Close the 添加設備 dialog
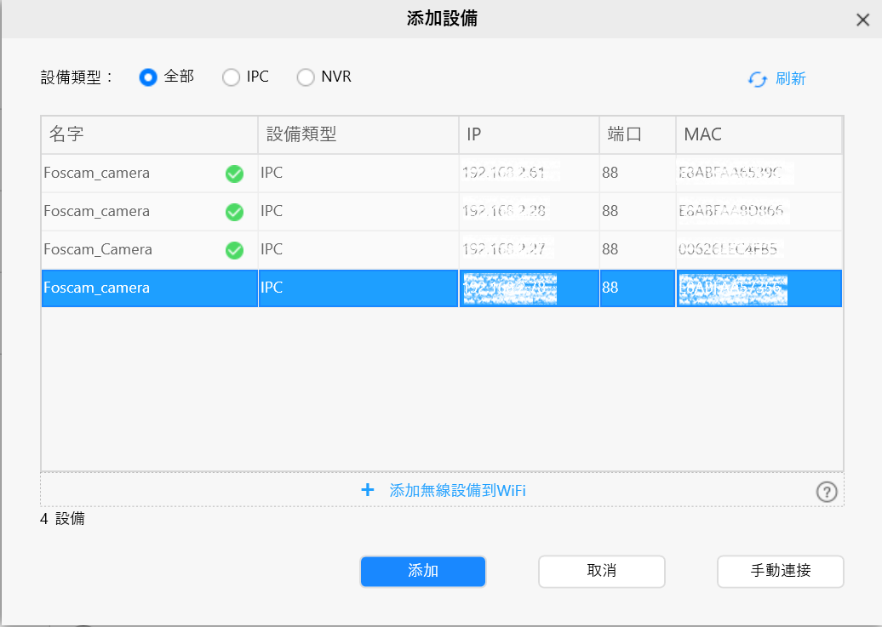Screen dimensions: 882x627 [x=862, y=20]
